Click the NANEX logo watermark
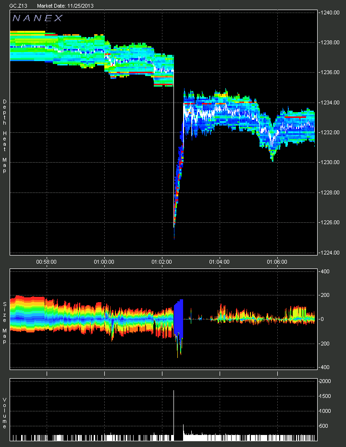The image size is (346, 447). coord(37,18)
